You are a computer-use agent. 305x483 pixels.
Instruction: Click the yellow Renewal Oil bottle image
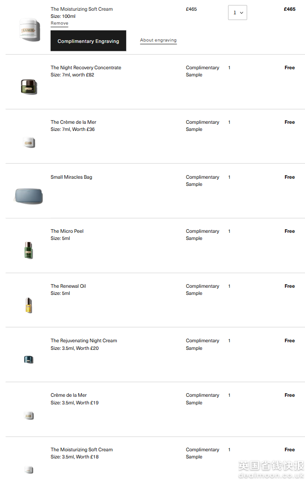29,305
